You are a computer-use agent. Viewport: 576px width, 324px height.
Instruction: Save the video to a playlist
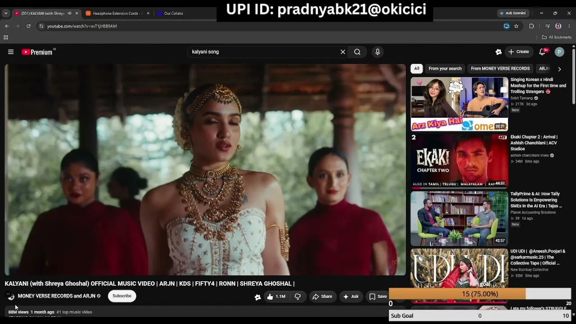tap(378, 297)
